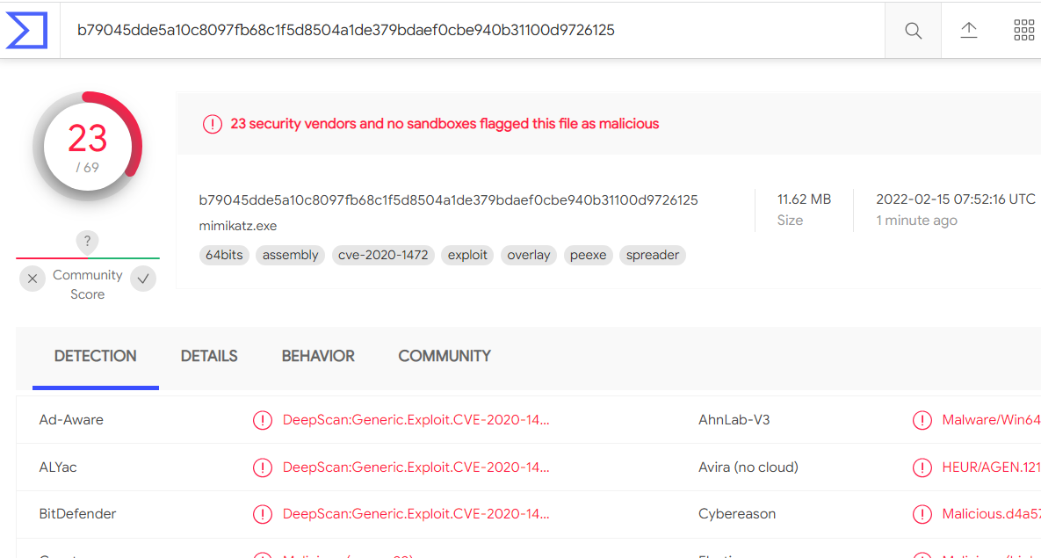Click the upload file icon
This screenshot has height=558, width=1041.
click(x=968, y=31)
